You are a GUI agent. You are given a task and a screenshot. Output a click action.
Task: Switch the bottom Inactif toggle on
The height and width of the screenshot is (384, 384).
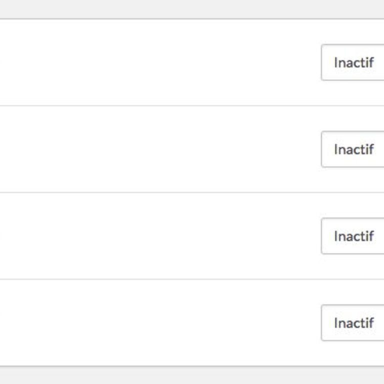coord(353,322)
